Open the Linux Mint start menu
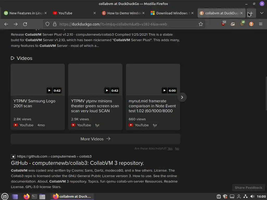The height and width of the screenshot is (200, 267). [x=5, y=196]
